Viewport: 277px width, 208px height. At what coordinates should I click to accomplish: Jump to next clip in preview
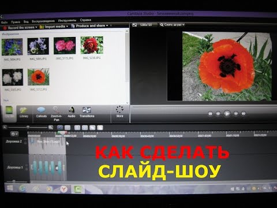tap(244, 114)
